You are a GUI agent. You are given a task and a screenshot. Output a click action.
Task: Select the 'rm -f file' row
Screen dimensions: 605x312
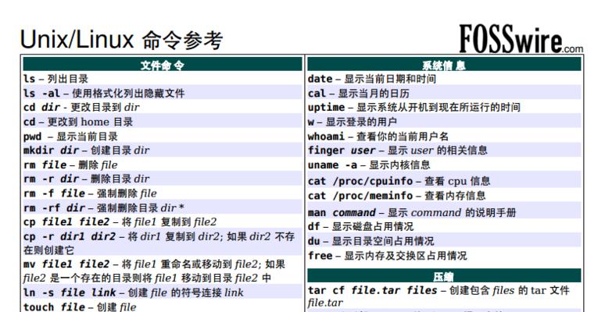(163, 193)
